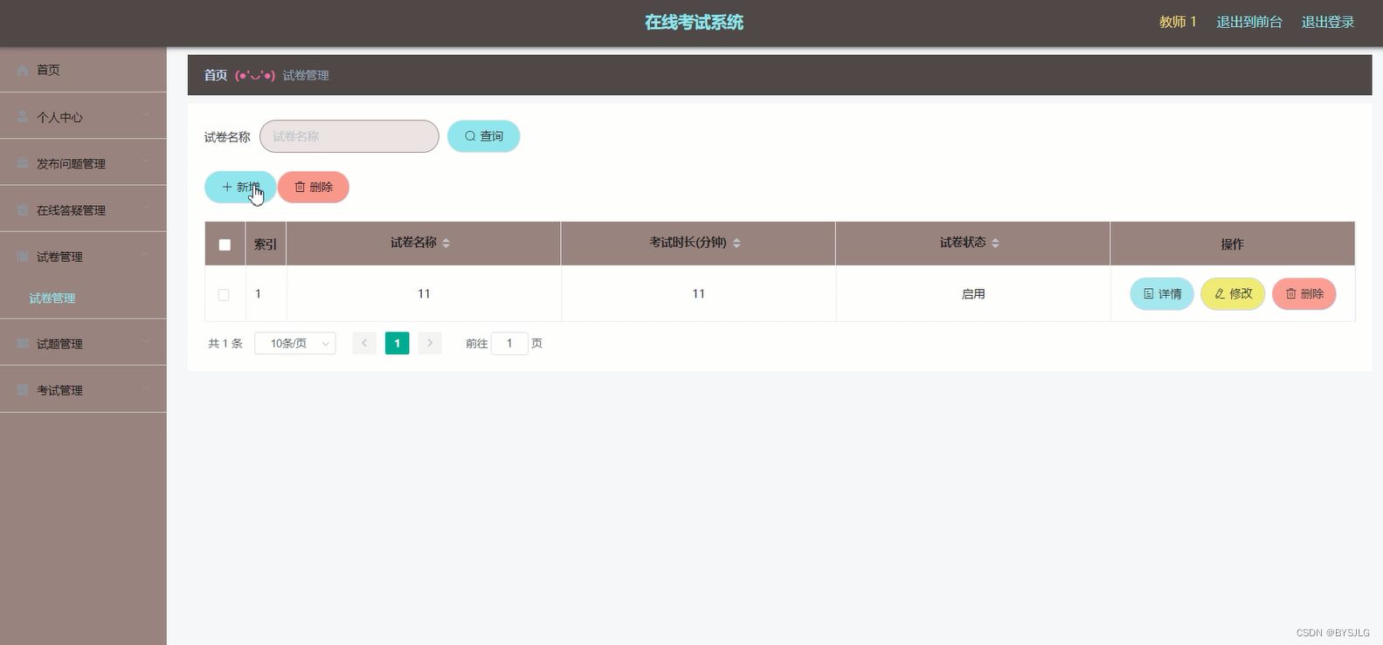Click the sort arrows on 试卷状态 column

coord(995,243)
